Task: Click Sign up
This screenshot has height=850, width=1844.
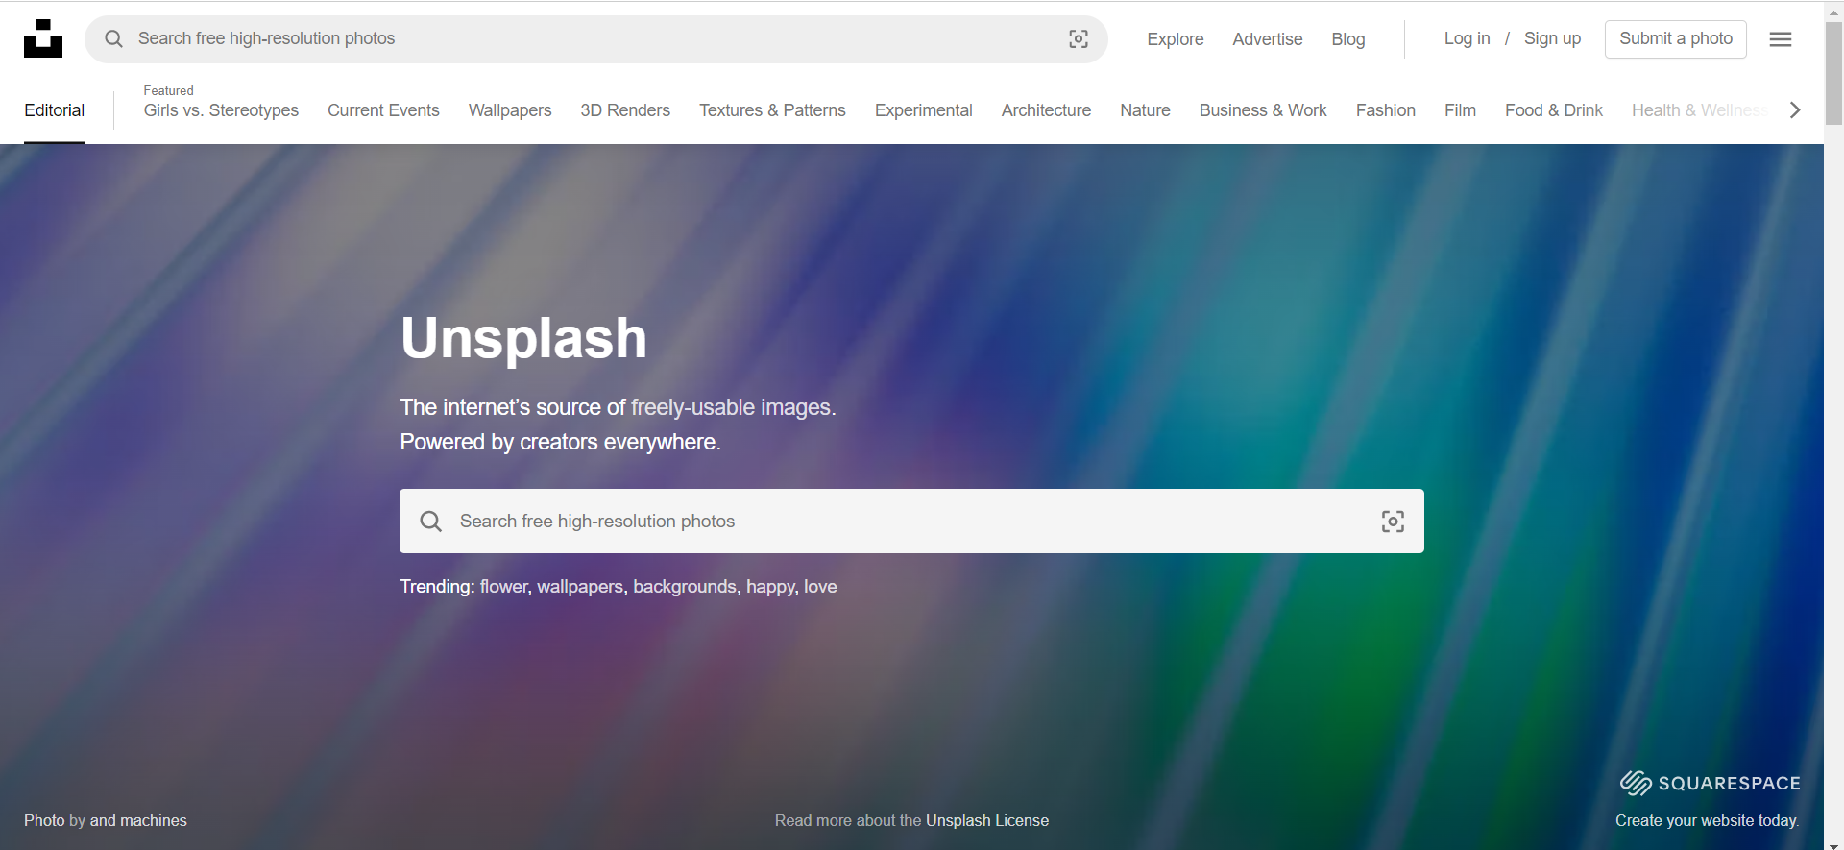Action: (1552, 38)
